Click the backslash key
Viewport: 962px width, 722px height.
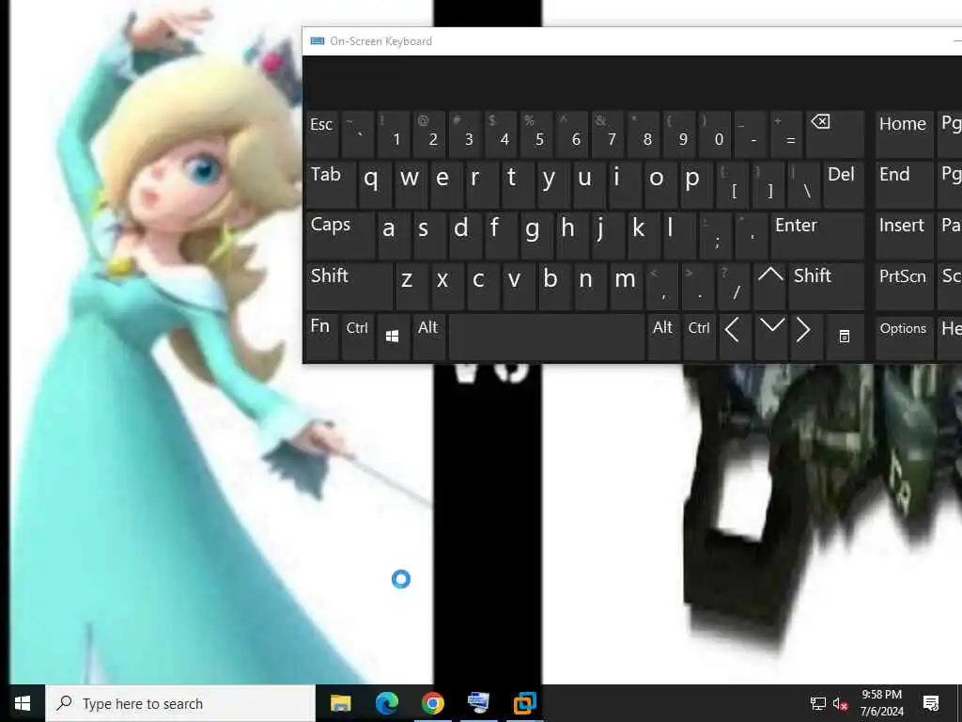tap(804, 184)
